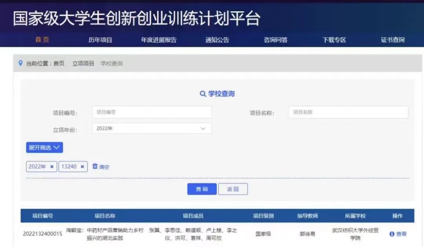424x247 pixels.
Task: Click the trash icon to clear filters
Action: (x=95, y=166)
